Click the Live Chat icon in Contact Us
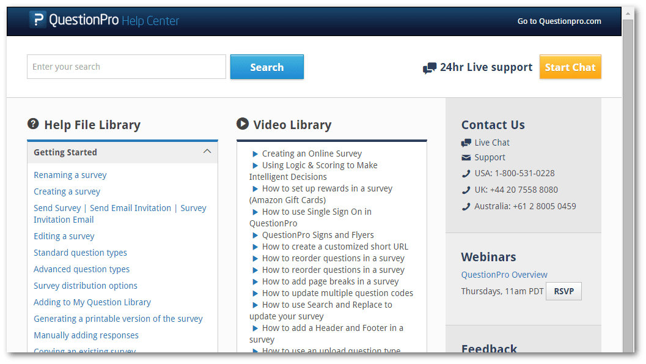 pyautogui.click(x=466, y=143)
